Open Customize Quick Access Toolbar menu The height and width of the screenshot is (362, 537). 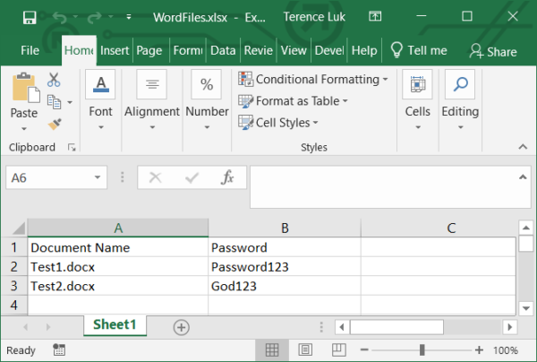129,17
